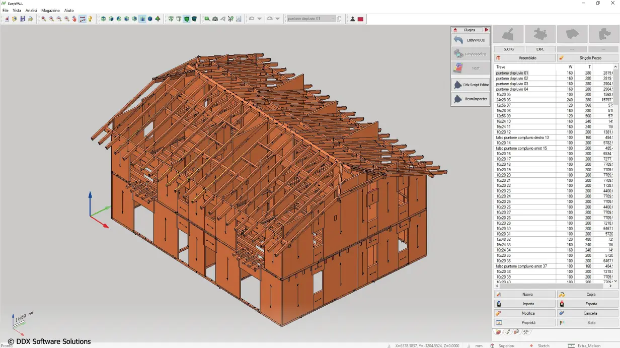
Task: Open the Ddx Script Editor plugin
Action: coord(471,85)
